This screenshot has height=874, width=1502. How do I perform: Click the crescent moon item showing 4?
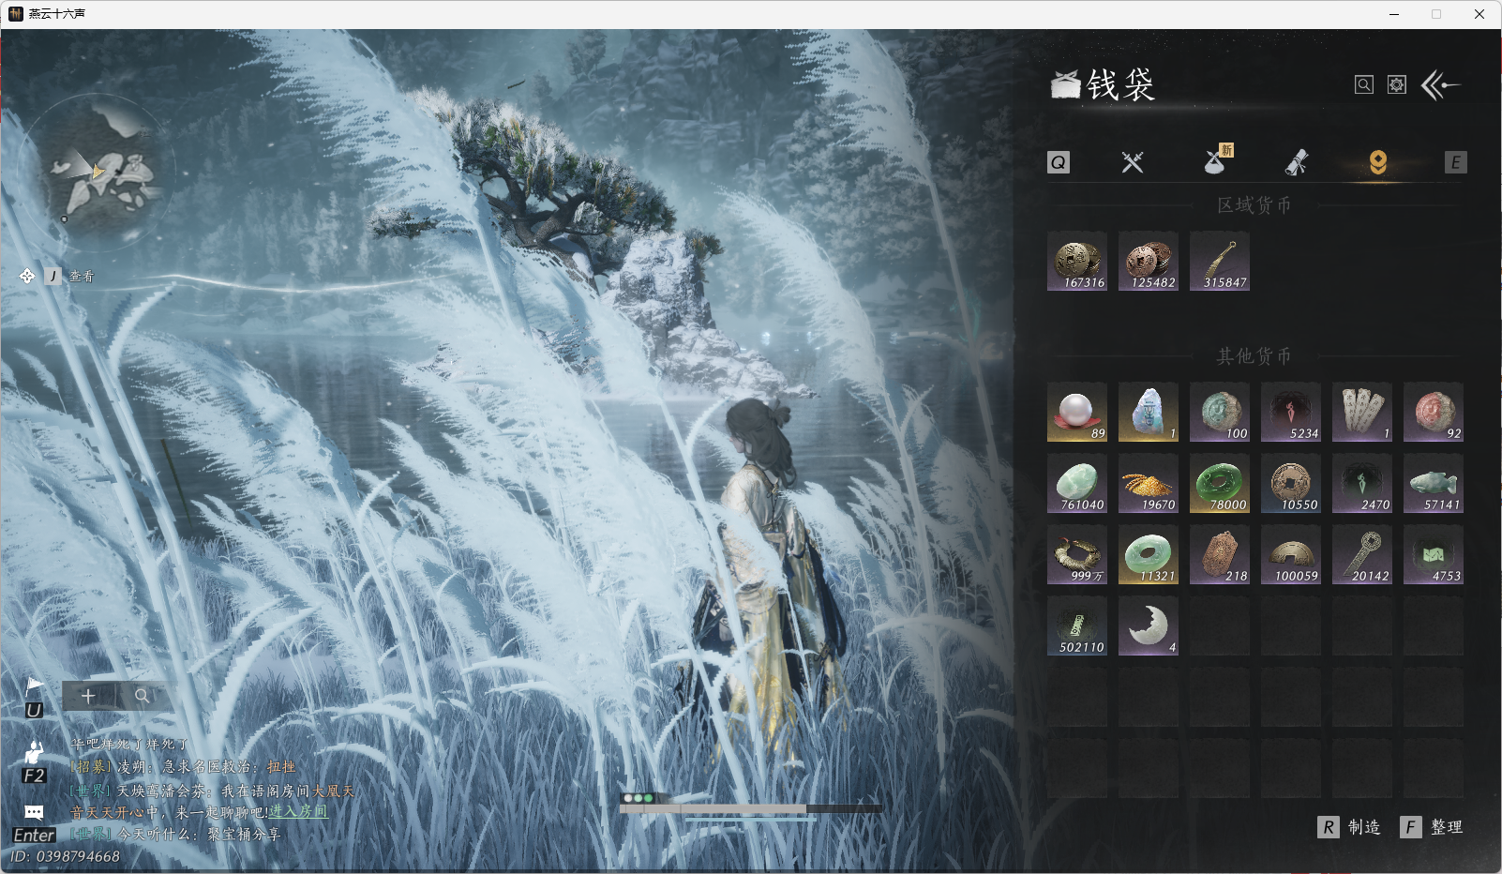click(1148, 626)
